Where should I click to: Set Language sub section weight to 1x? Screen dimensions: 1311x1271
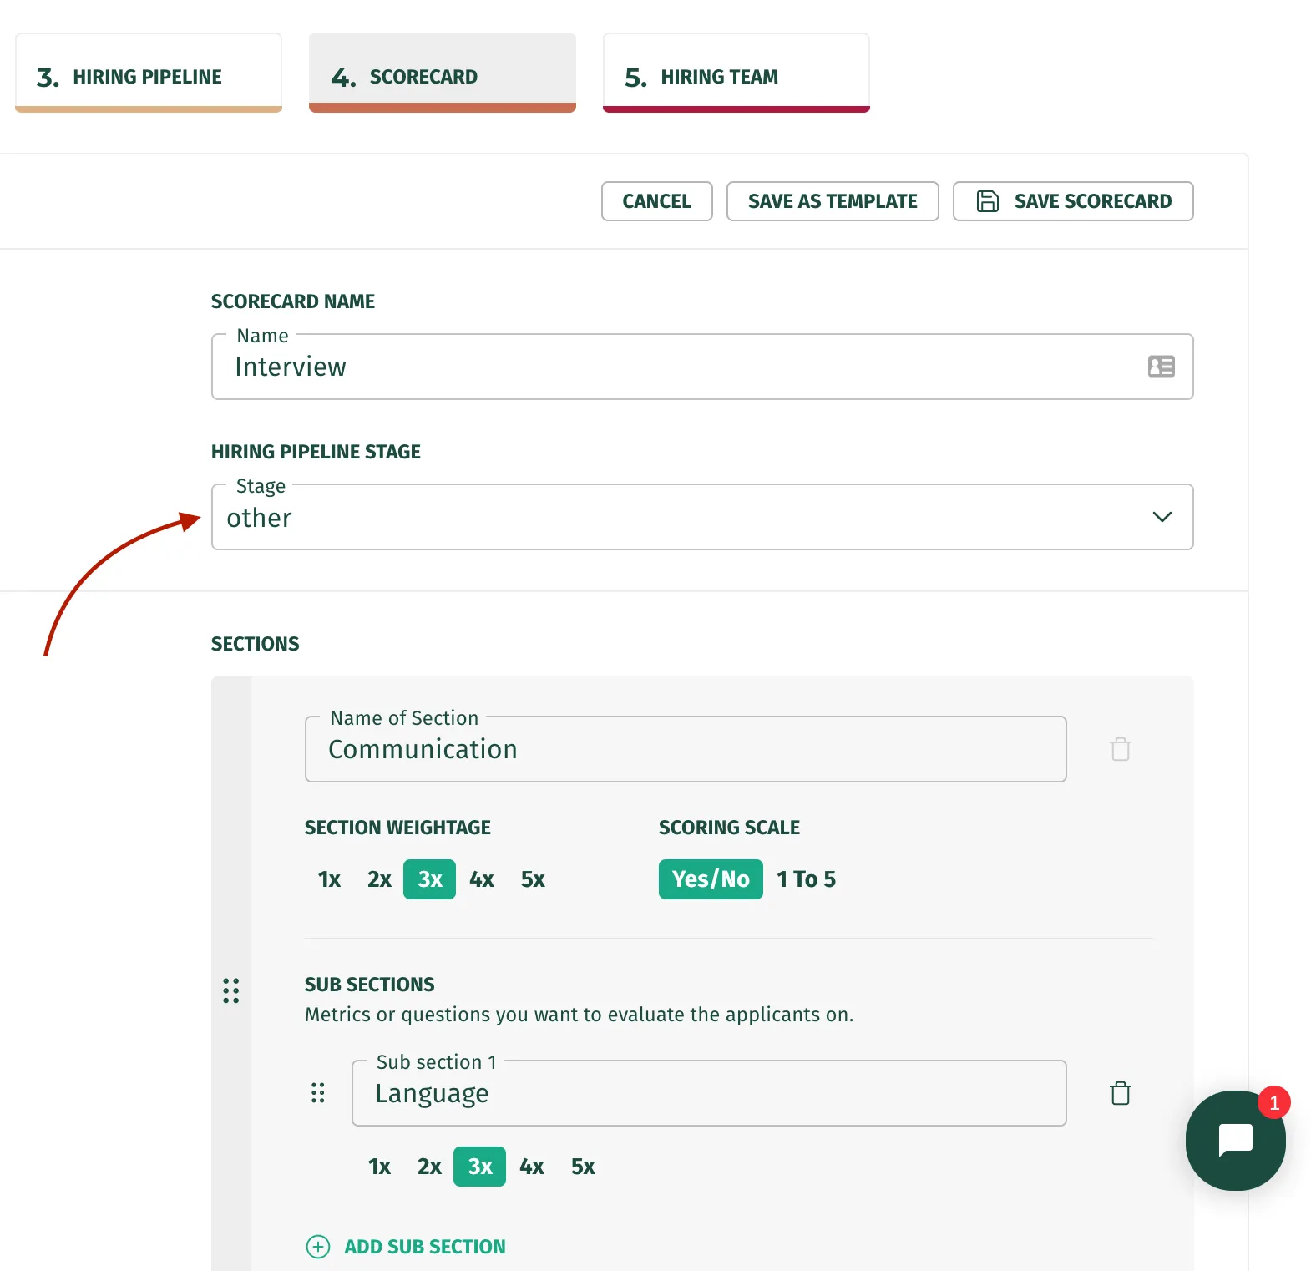379,1167
